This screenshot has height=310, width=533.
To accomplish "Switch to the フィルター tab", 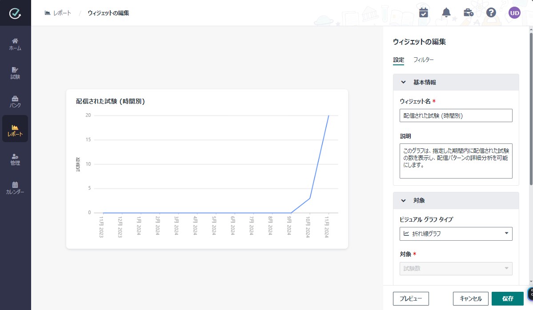I will [x=423, y=60].
